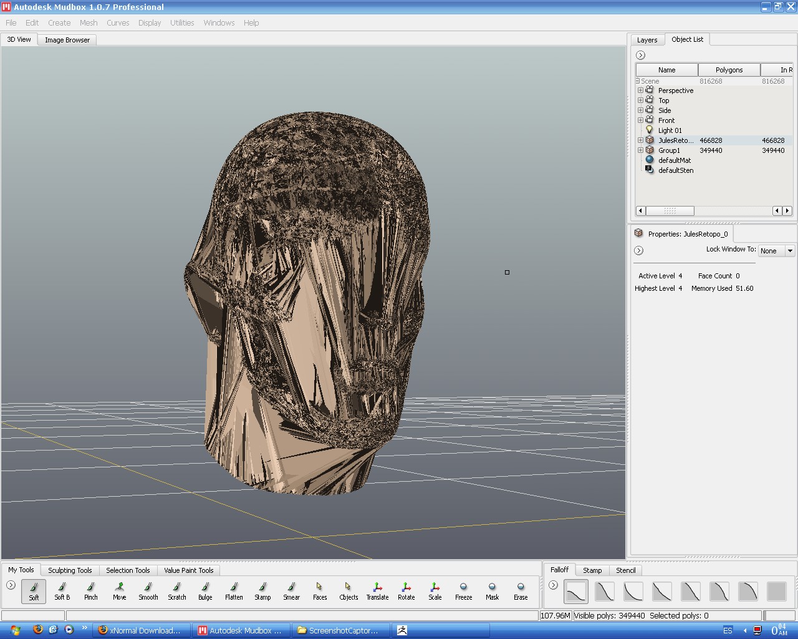Viewport: 798px width, 639px height.
Task: Select the Pinch sculpting tool
Action: 91,590
